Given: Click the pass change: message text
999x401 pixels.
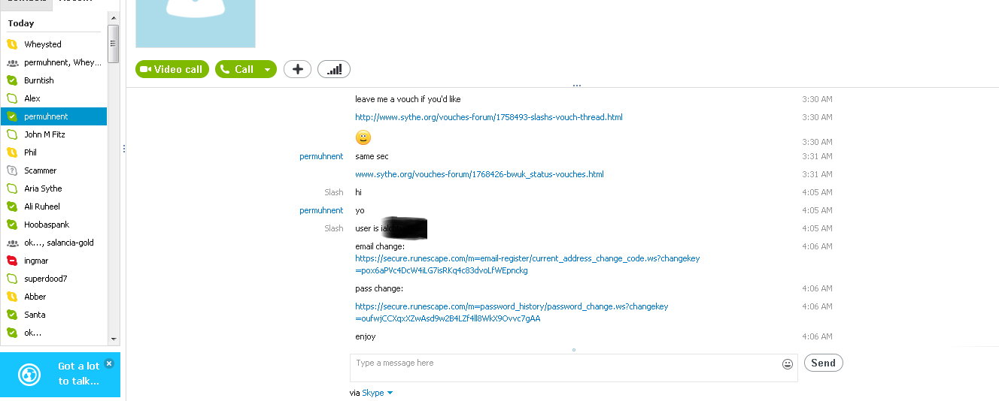Looking at the screenshot, I should (x=379, y=288).
